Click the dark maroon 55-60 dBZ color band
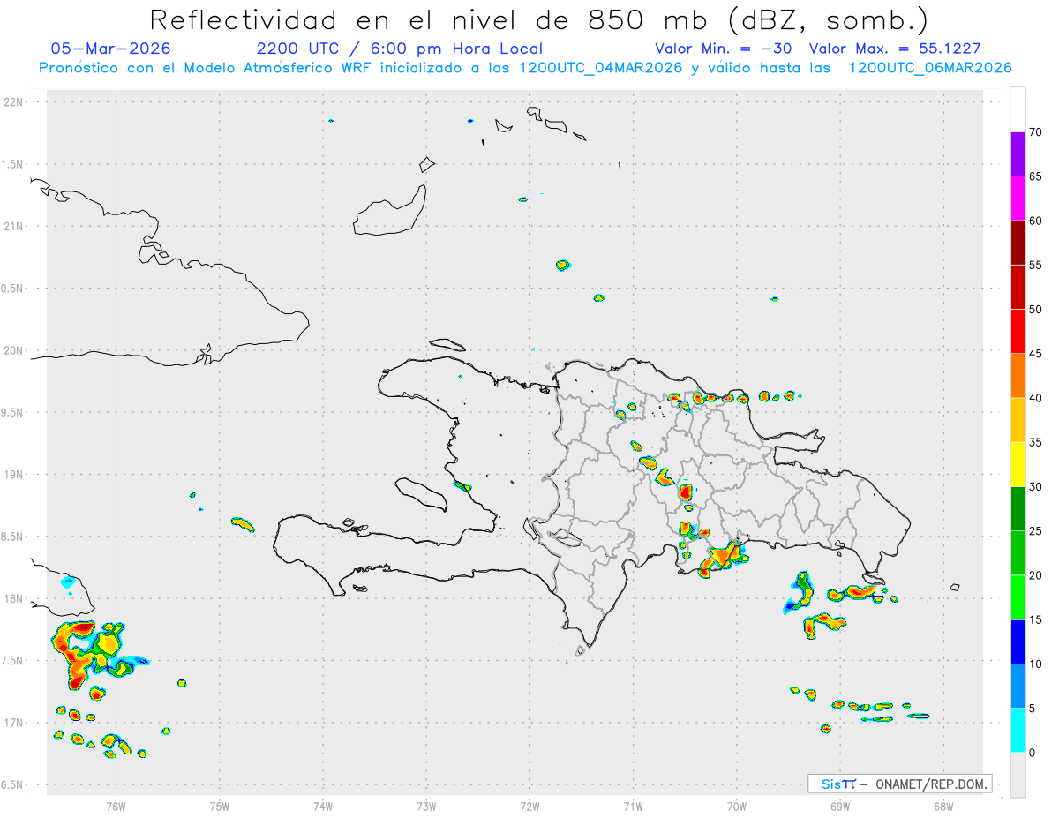1059x818 pixels. click(x=1018, y=243)
